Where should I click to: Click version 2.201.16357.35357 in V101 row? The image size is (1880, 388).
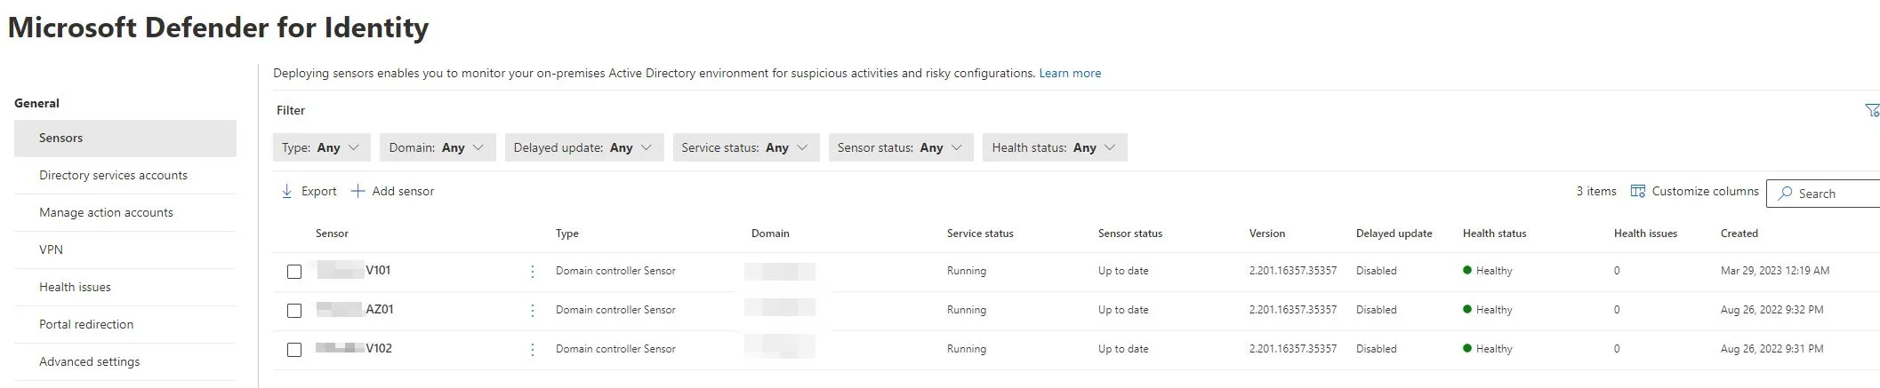(1293, 271)
